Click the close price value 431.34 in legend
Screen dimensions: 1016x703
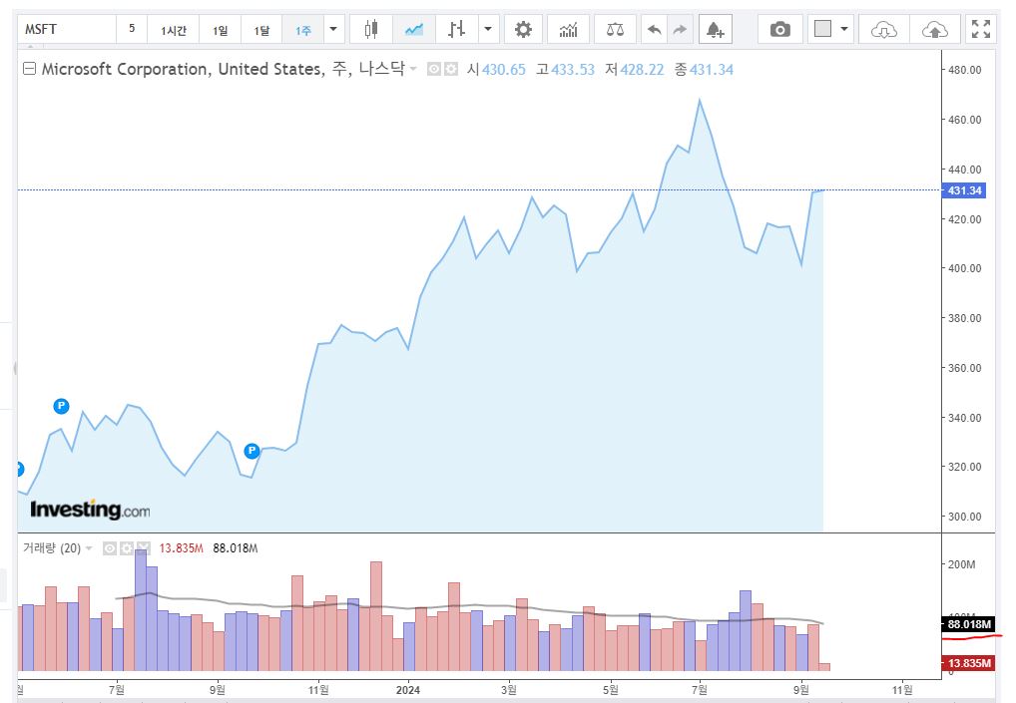[712, 69]
